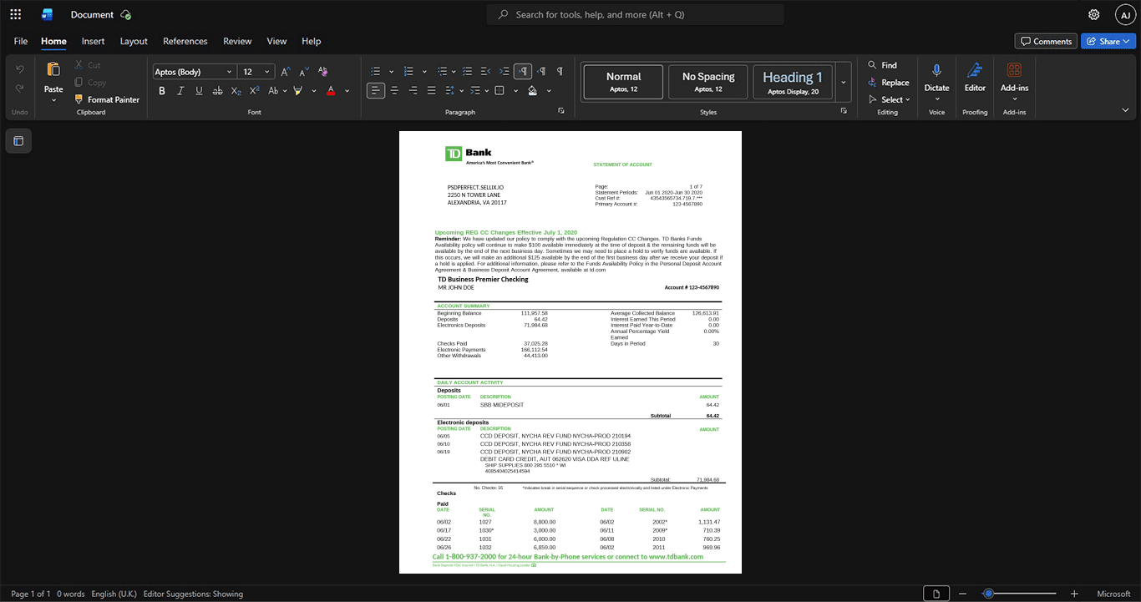Open Styles pane dialog launcher
The height and width of the screenshot is (602, 1141).
(x=844, y=110)
